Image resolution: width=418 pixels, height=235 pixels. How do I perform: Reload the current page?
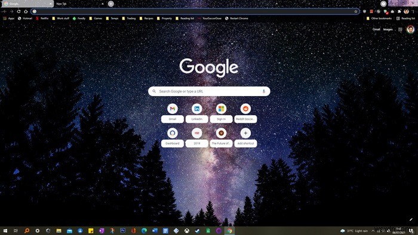click(19, 11)
